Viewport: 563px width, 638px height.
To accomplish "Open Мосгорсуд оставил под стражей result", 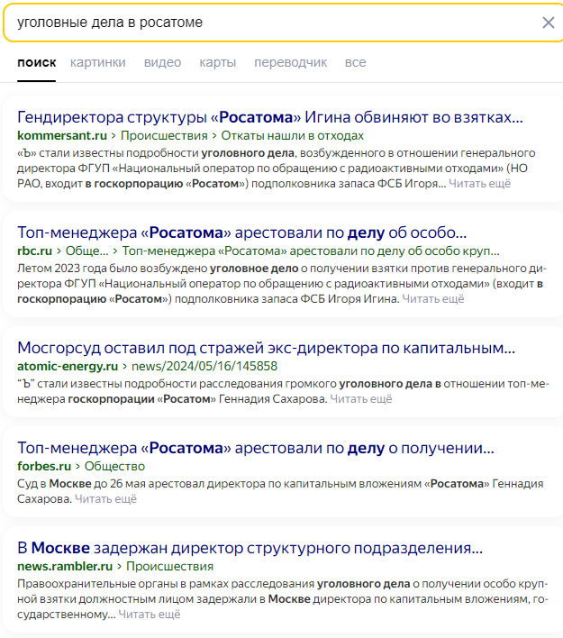I will (x=266, y=349).
